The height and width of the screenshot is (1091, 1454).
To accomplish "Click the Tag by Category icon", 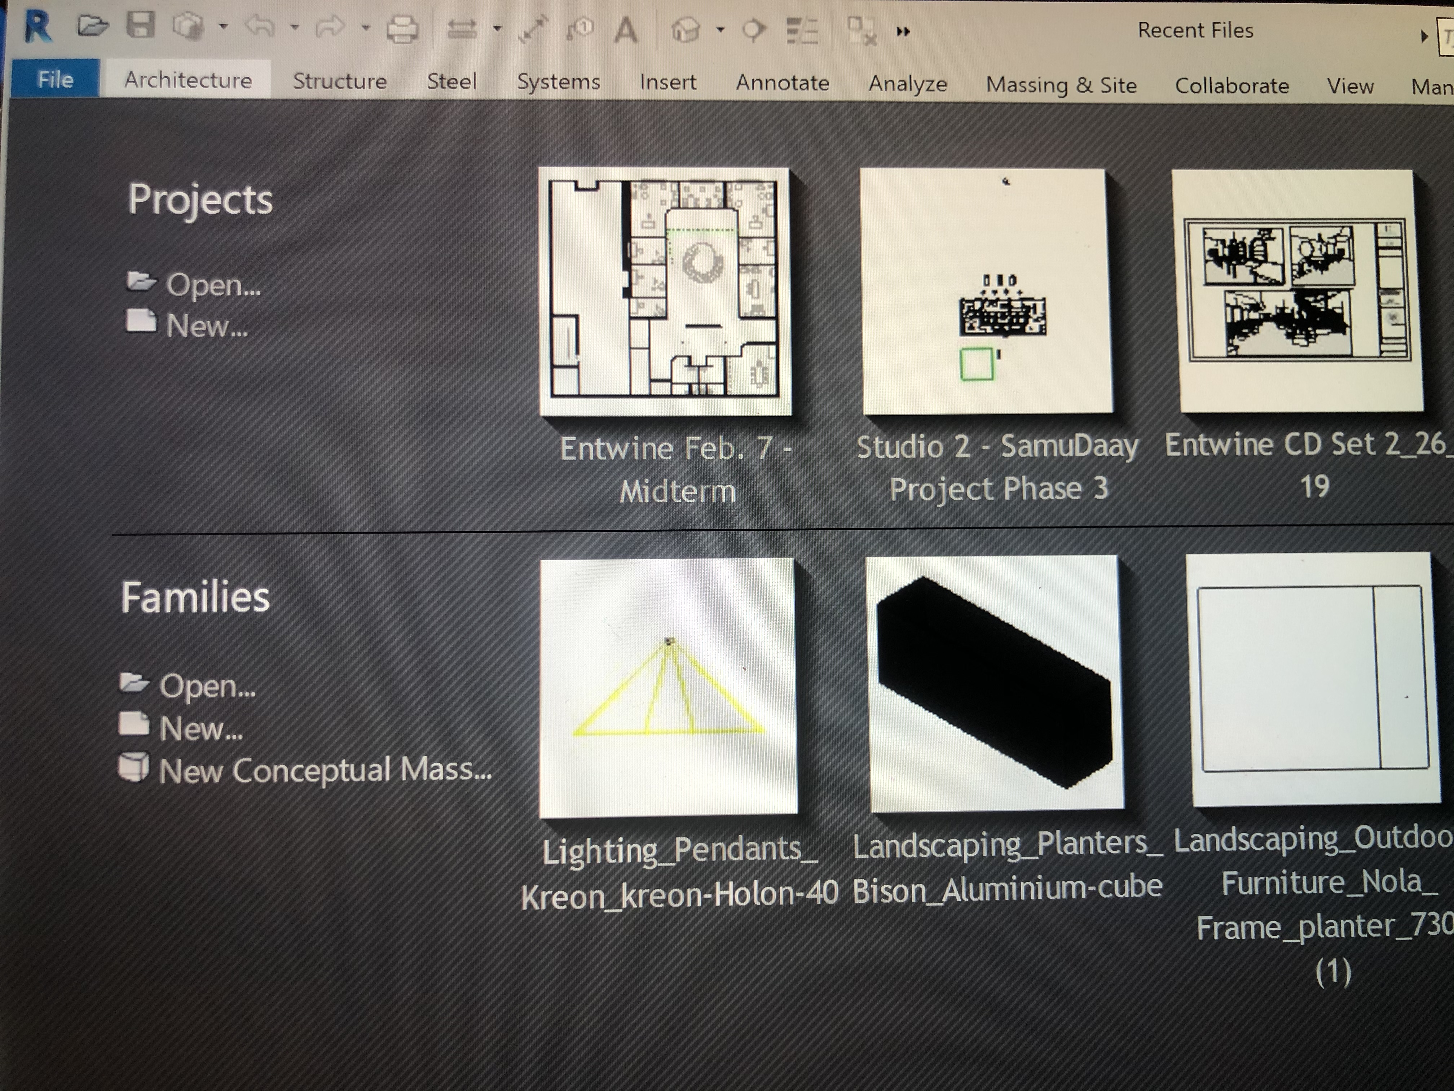I will point(580,29).
